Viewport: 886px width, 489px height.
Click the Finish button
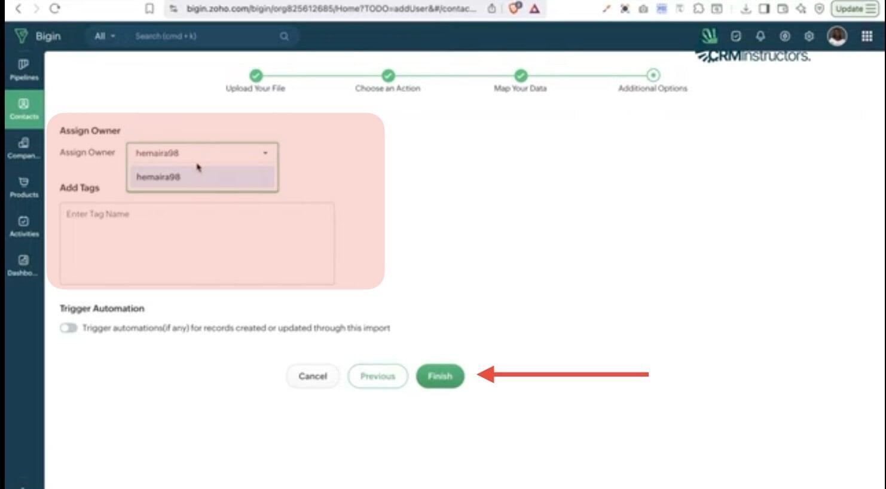pyautogui.click(x=439, y=376)
